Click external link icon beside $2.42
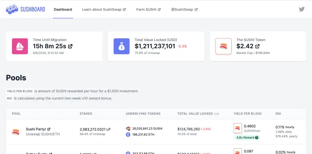This screenshot has height=154, width=312. (257, 46)
